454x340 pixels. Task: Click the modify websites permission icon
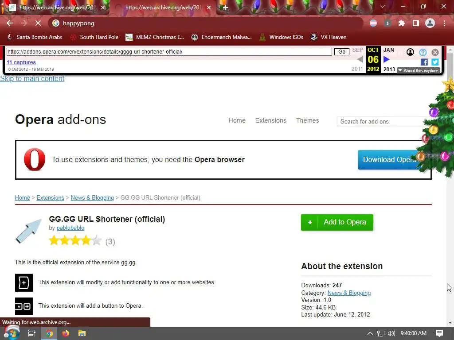(24, 283)
